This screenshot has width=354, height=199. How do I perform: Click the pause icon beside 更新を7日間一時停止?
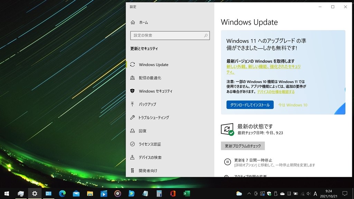point(227,162)
